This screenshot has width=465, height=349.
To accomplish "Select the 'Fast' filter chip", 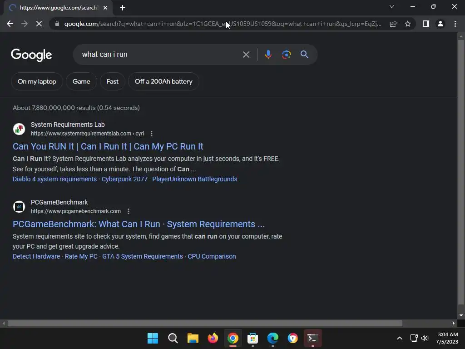I will 113,81.
